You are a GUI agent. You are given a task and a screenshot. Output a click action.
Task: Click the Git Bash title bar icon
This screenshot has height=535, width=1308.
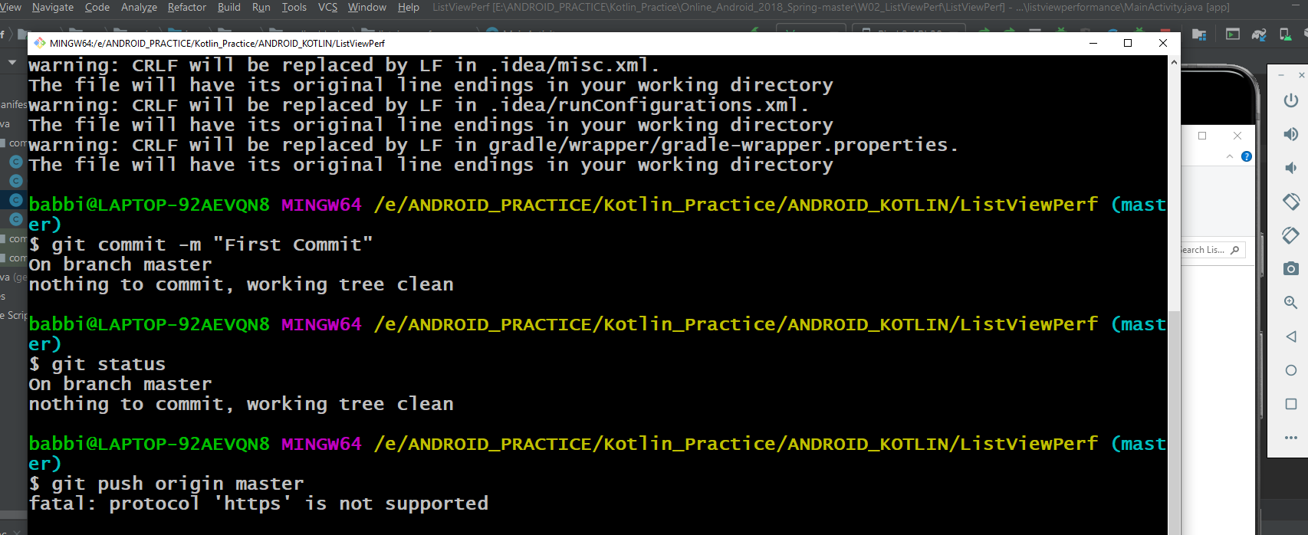pos(40,43)
